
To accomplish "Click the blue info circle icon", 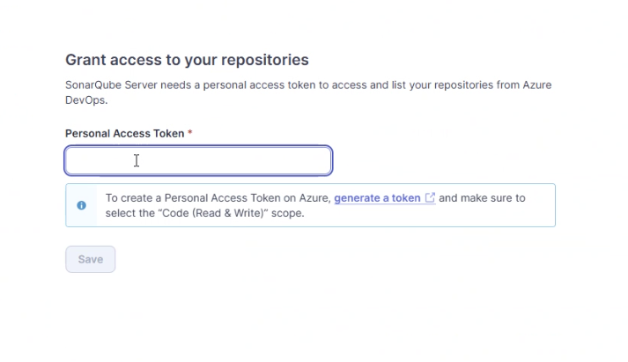I will [x=81, y=205].
